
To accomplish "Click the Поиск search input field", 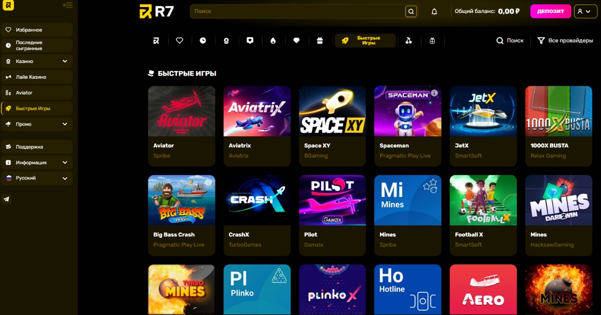I will [x=298, y=11].
